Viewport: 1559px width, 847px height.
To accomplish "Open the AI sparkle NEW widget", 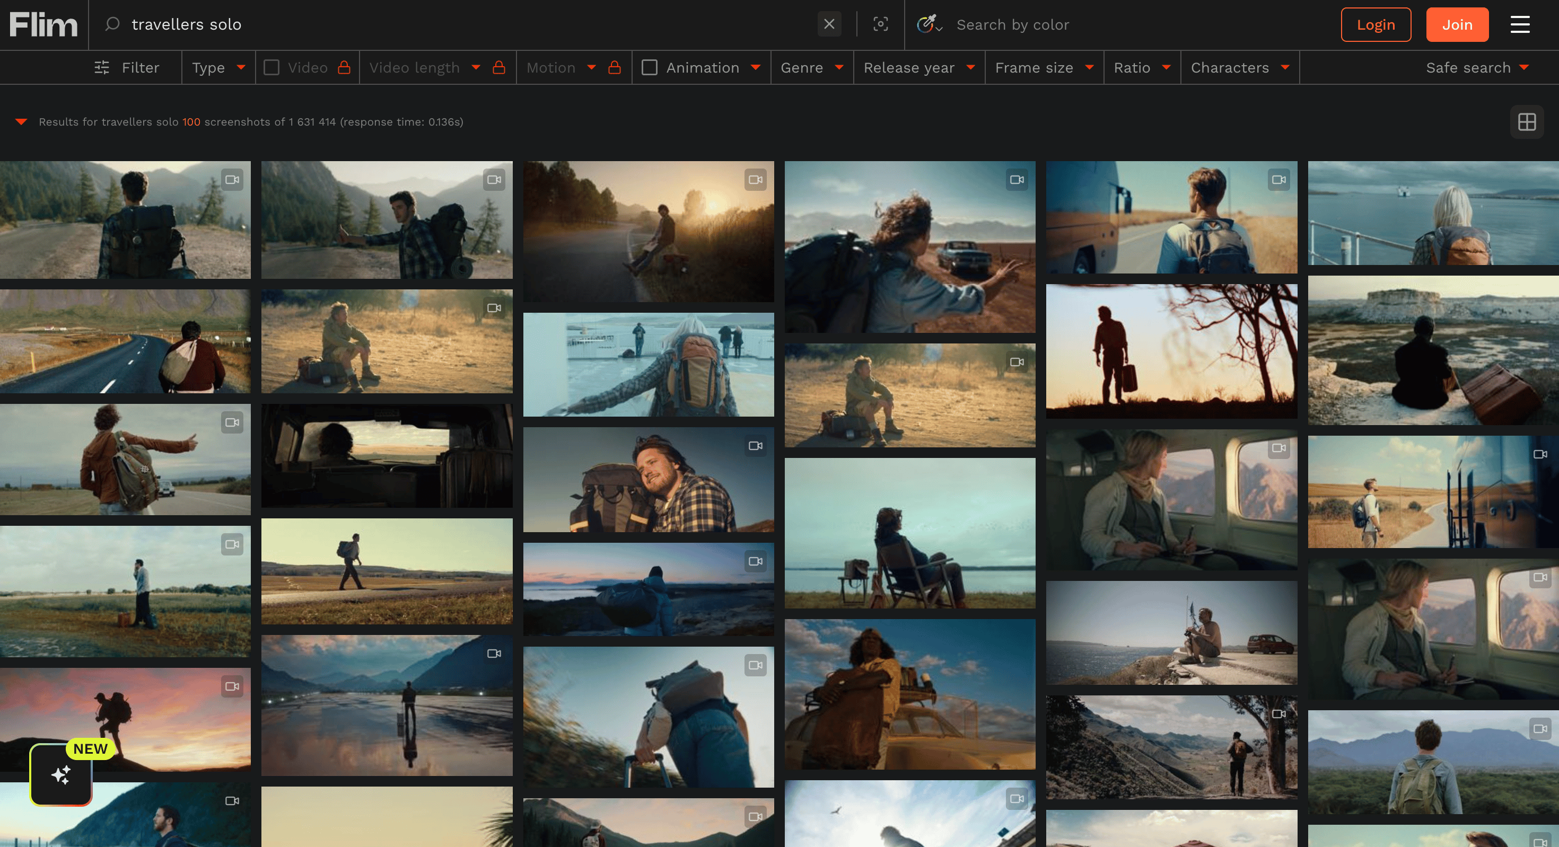I will tap(61, 775).
